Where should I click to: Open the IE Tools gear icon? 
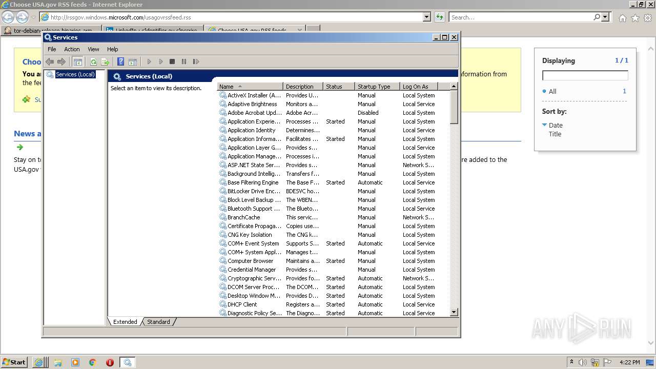pyautogui.click(x=648, y=18)
